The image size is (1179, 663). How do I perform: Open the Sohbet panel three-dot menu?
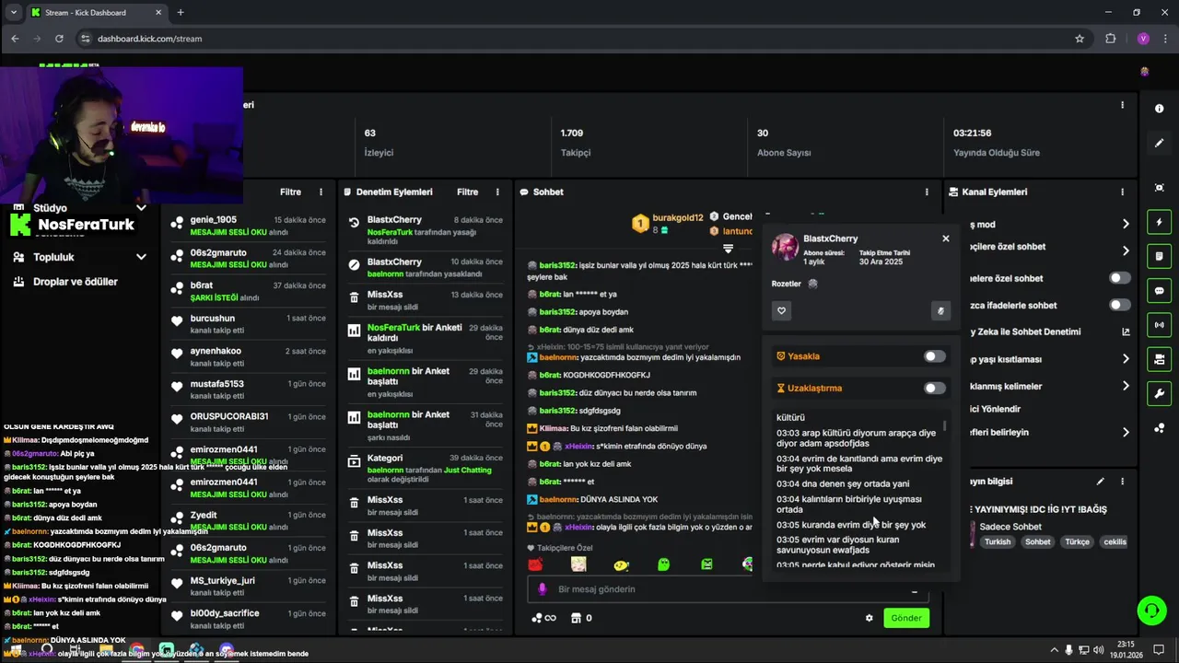[927, 192]
